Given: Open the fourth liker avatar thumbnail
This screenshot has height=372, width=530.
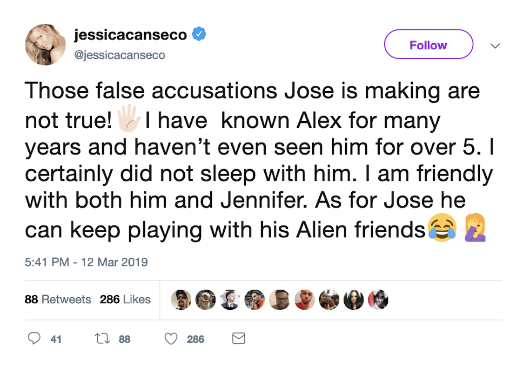Looking at the screenshot, I should (x=255, y=300).
